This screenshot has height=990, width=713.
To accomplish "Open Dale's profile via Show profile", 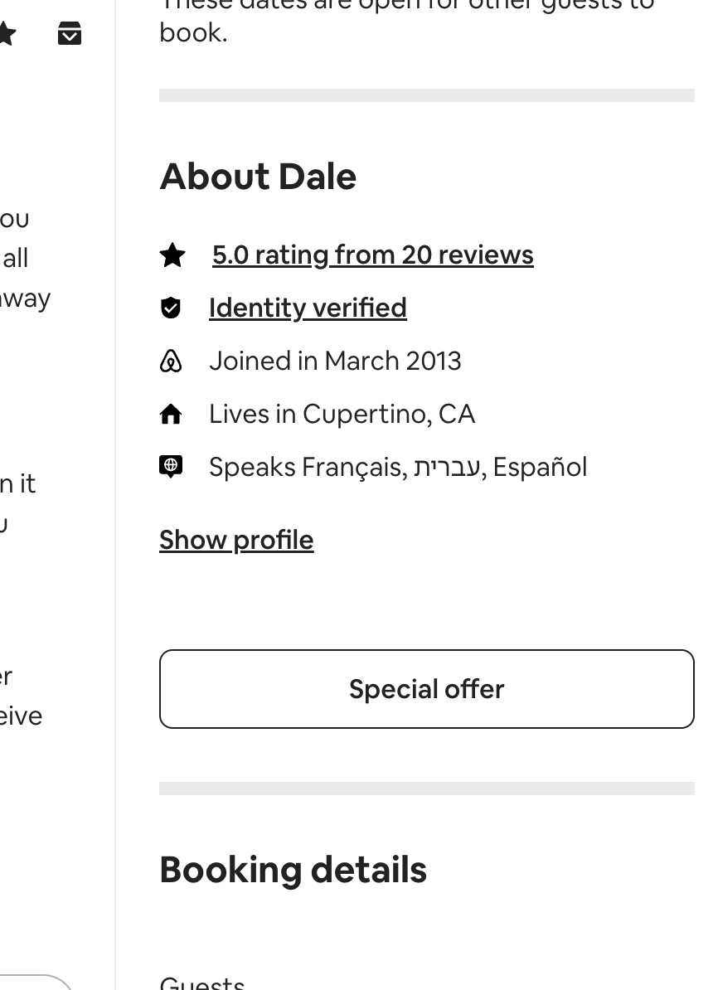I will [236, 541].
